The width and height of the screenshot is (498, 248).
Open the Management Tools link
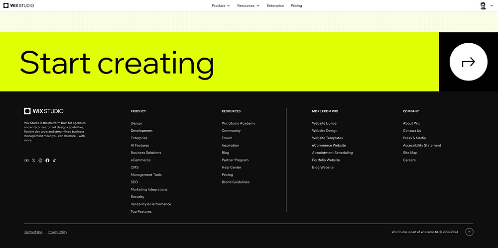click(146, 175)
